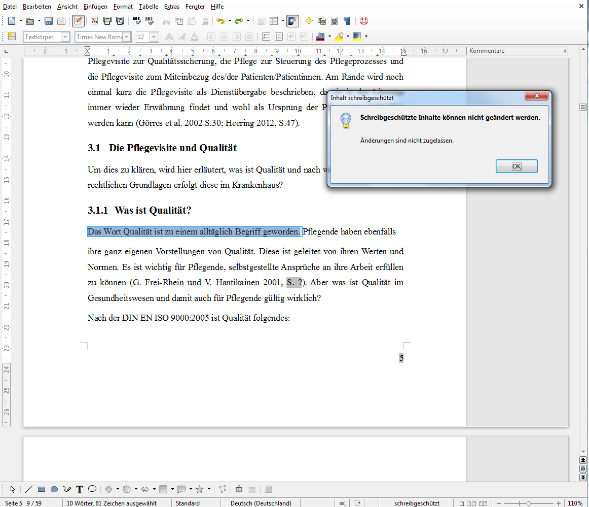
Task: Click the Undo arrow icon
Action: click(220, 21)
